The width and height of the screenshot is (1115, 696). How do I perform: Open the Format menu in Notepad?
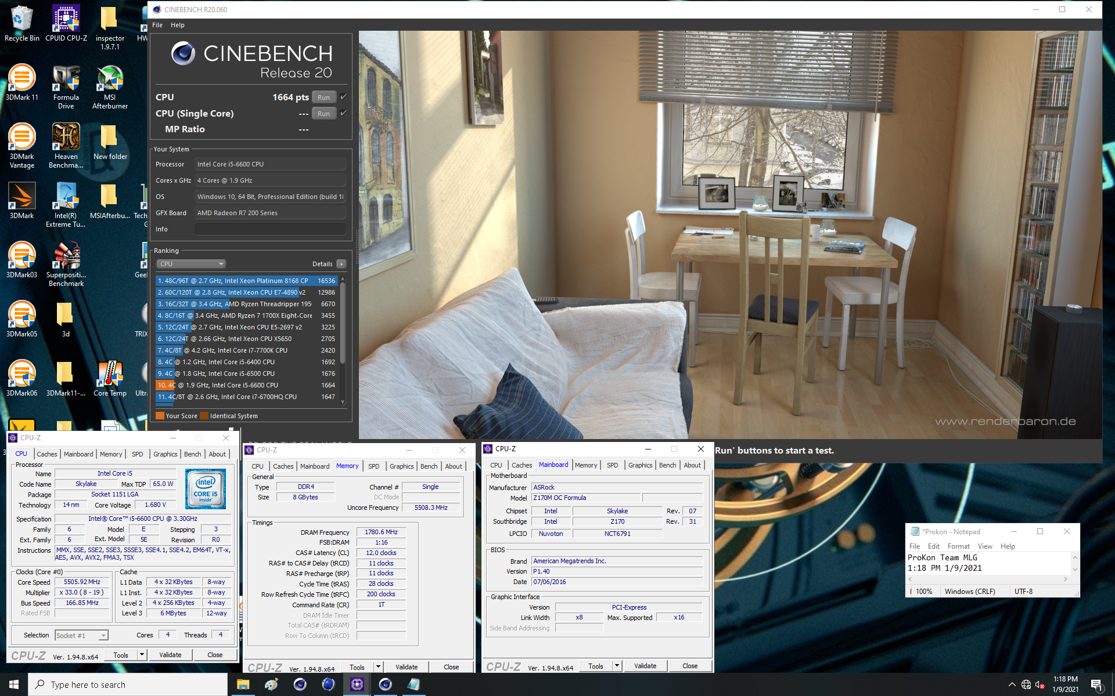coord(959,546)
